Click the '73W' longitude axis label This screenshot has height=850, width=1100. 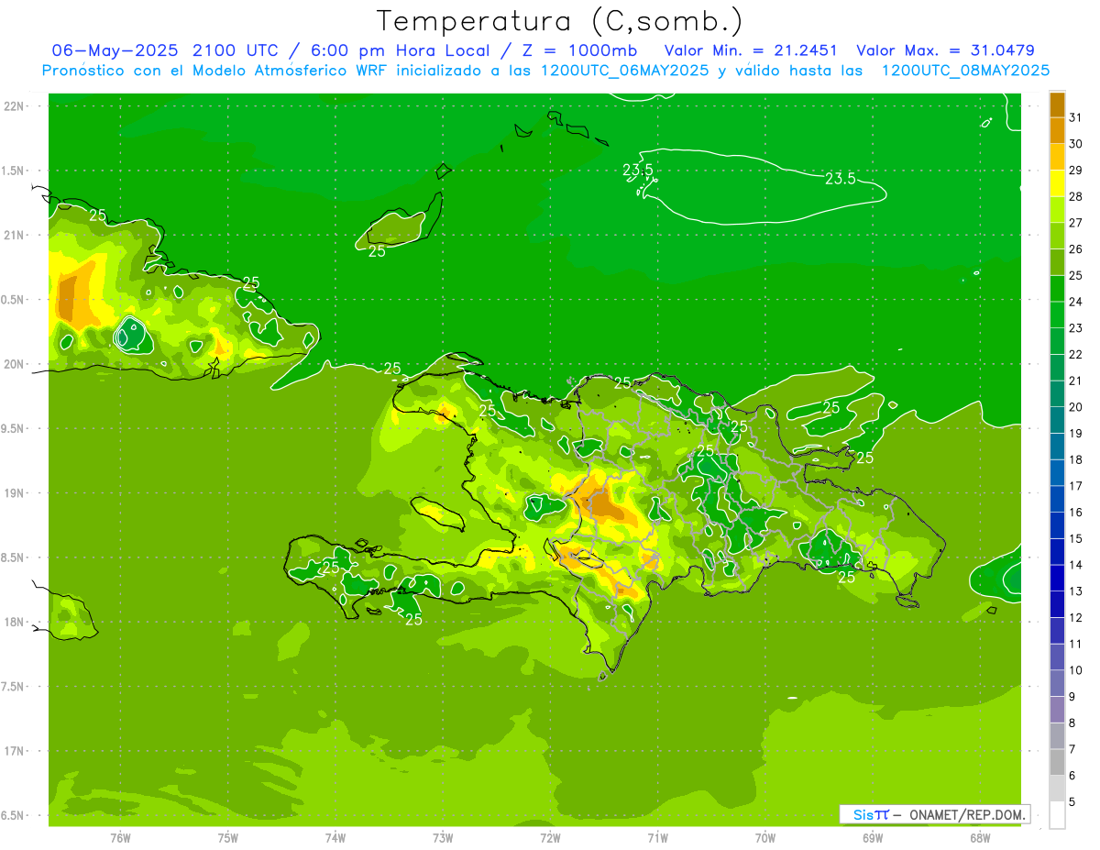443,837
